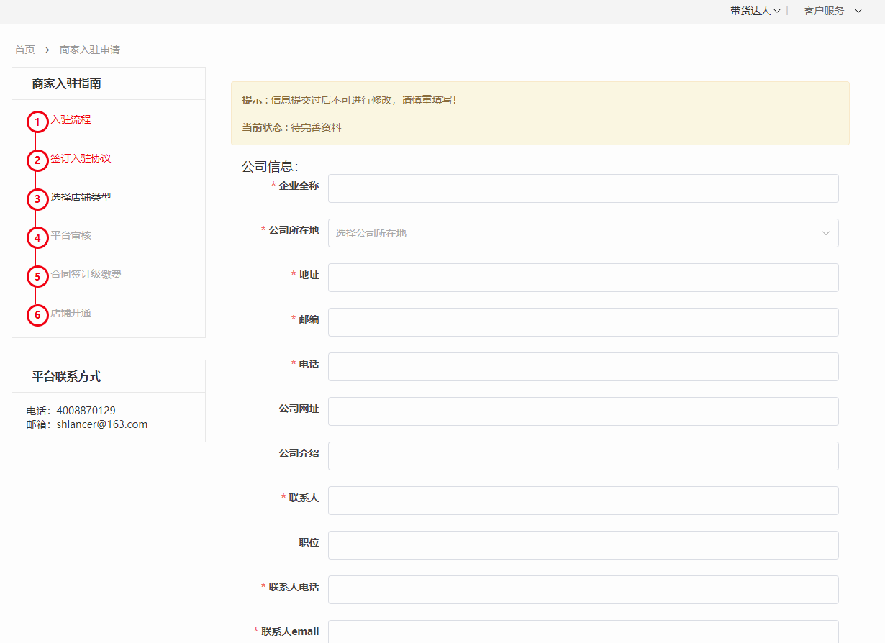The width and height of the screenshot is (885, 643).
Task: Open the 带货达人 dropdown menu
Action: 755,11
